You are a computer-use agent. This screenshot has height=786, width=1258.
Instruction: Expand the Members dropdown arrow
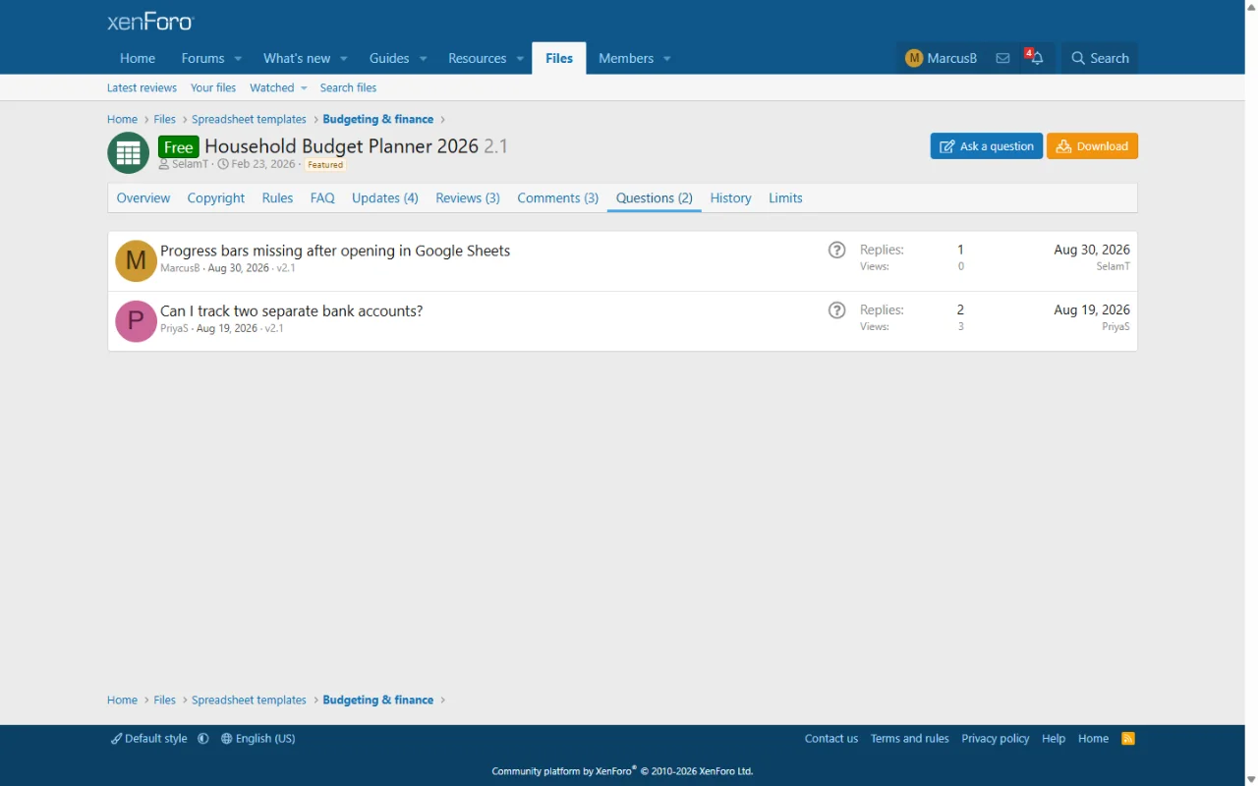click(x=667, y=59)
